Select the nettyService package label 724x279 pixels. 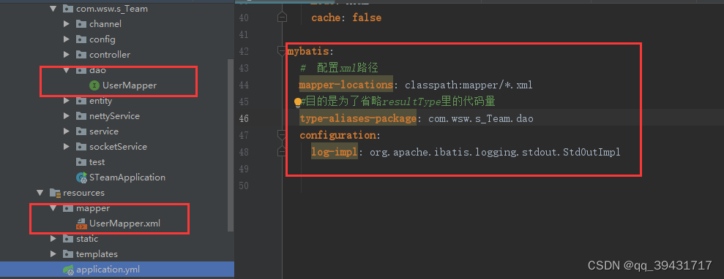point(114,116)
